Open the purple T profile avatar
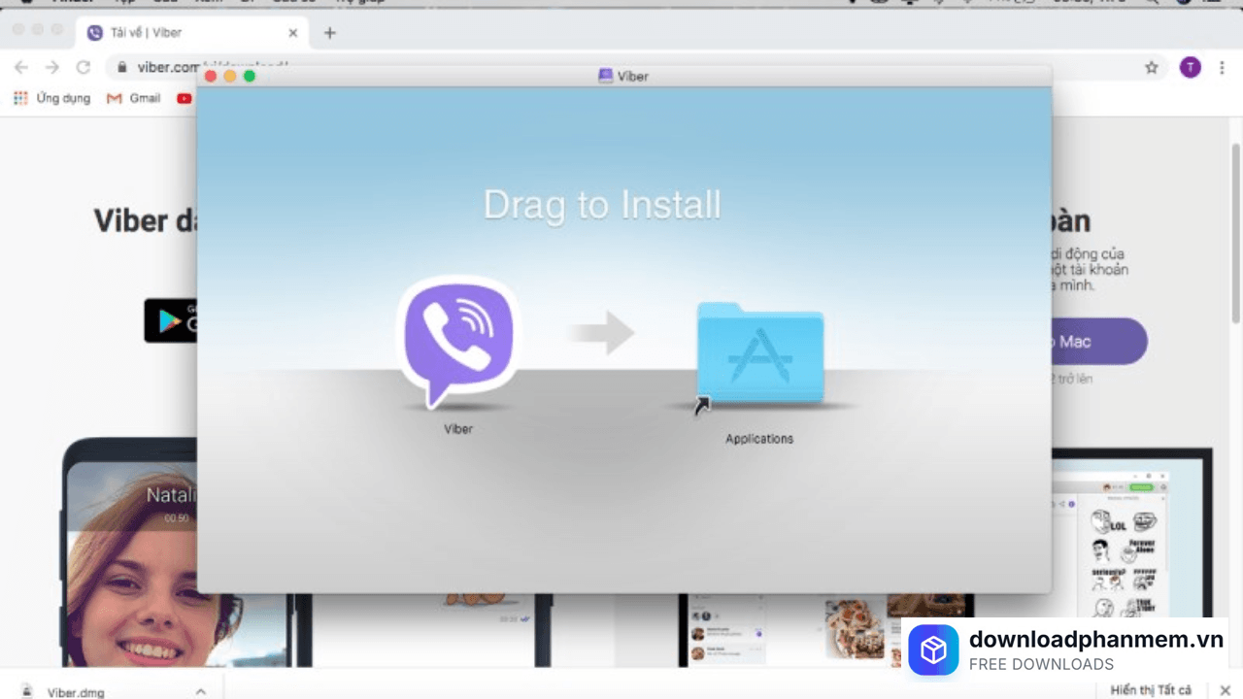This screenshot has height=699, width=1243. point(1190,67)
